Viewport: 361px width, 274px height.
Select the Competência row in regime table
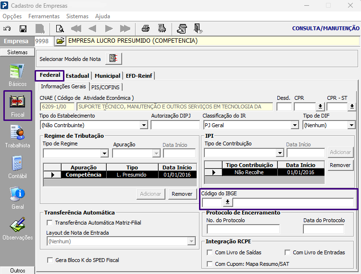click(x=120, y=175)
